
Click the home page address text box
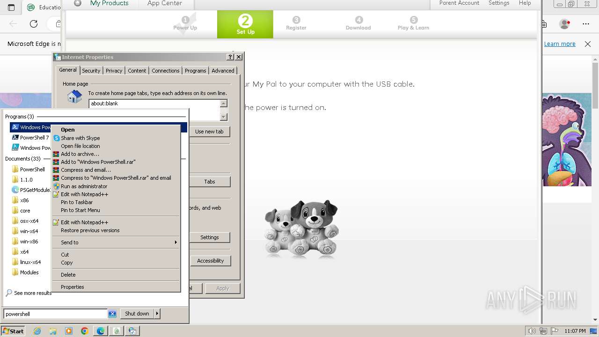[154, 110]
